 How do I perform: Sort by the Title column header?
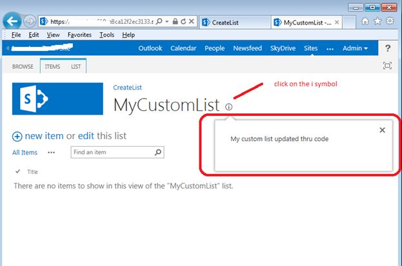[x=32, y=172]
